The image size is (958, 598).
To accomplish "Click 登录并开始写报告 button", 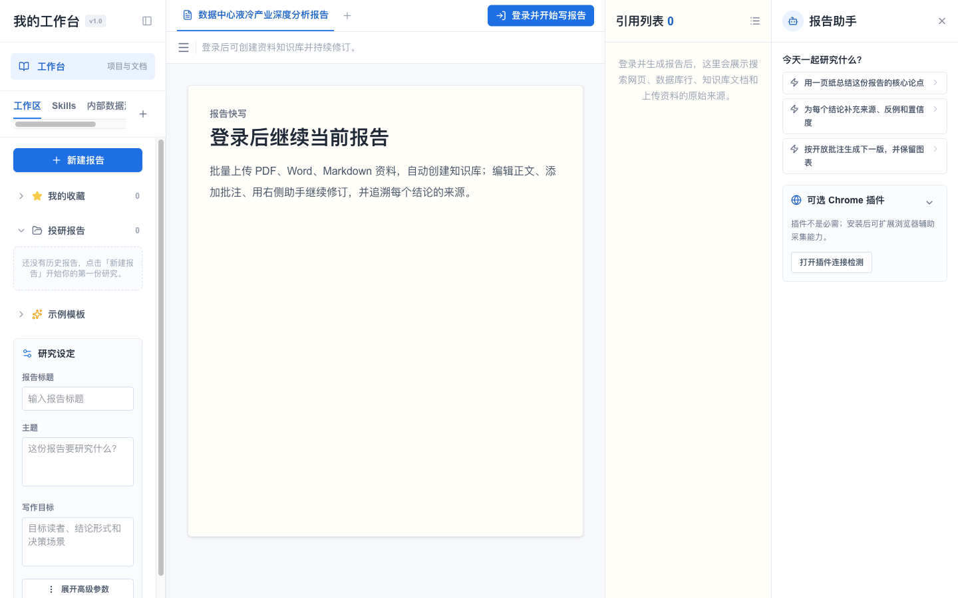I will [x=541, y=15].
